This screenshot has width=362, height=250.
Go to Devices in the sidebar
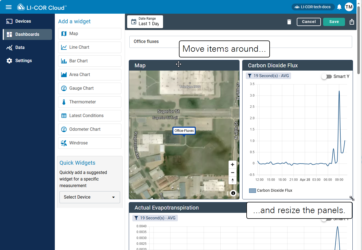27,21
